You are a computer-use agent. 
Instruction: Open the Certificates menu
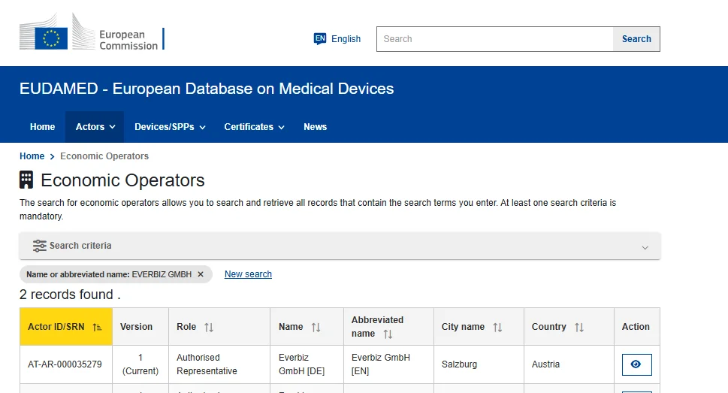(x=254, y=127)
